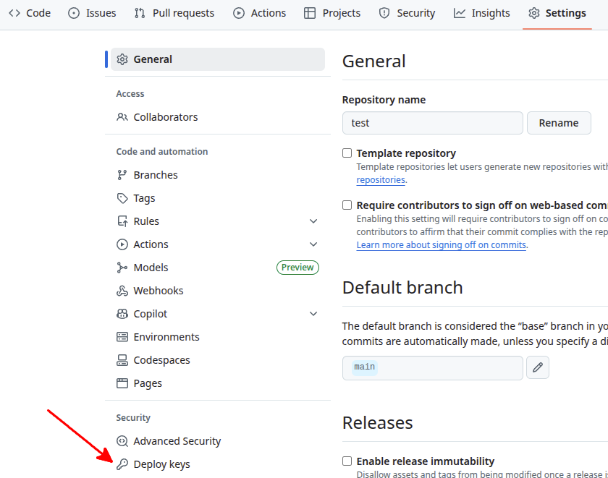Open Learn more about signing off link
The height and width of the screenshot is (478, 608).
click(441, 245)
